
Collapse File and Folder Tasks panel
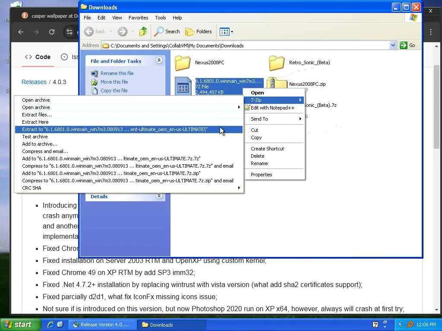point(159,60)
